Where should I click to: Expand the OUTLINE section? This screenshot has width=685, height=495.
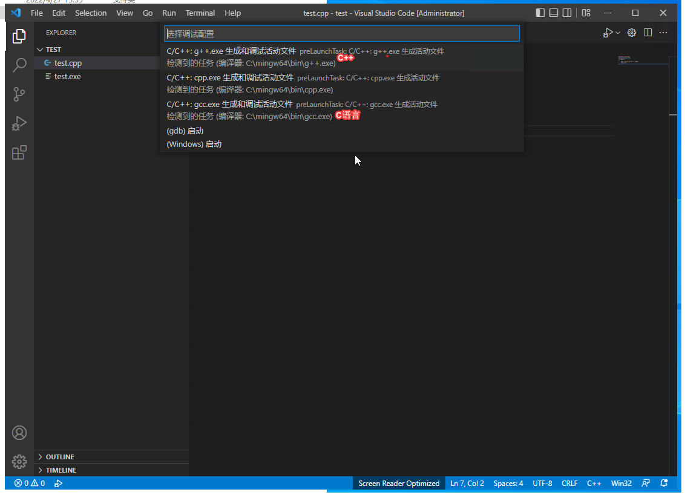60,457
